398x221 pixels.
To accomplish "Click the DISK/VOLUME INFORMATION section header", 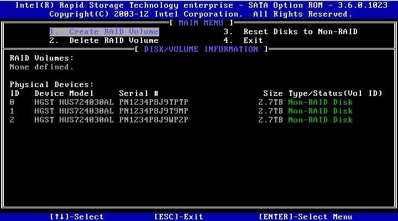I will tap(201, 49).
